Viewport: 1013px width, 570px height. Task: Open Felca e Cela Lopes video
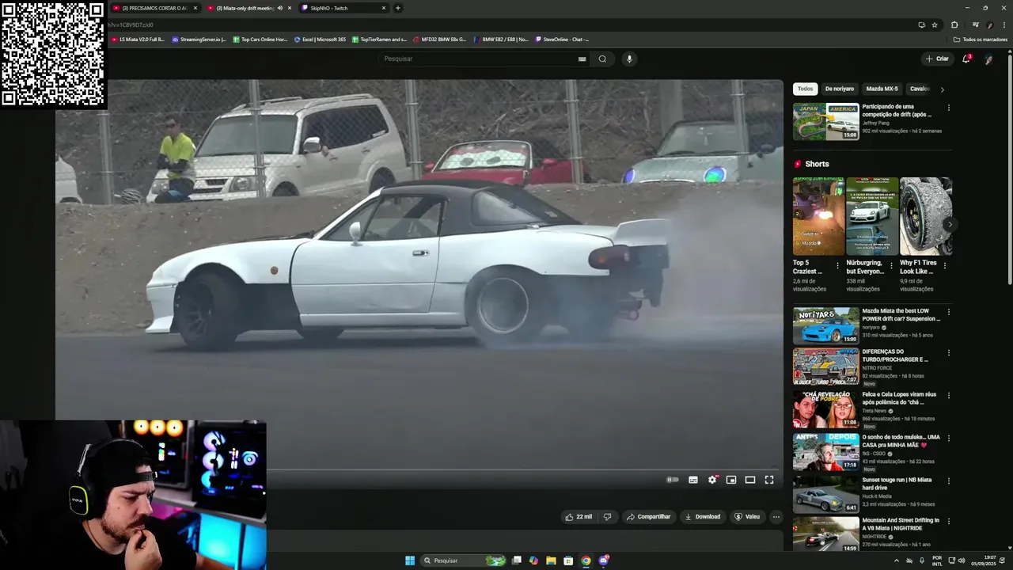pyautogui.click(x=825, y=408)
